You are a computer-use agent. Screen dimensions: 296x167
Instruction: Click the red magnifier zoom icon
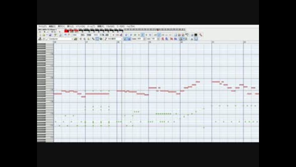[x=162, y=39]
